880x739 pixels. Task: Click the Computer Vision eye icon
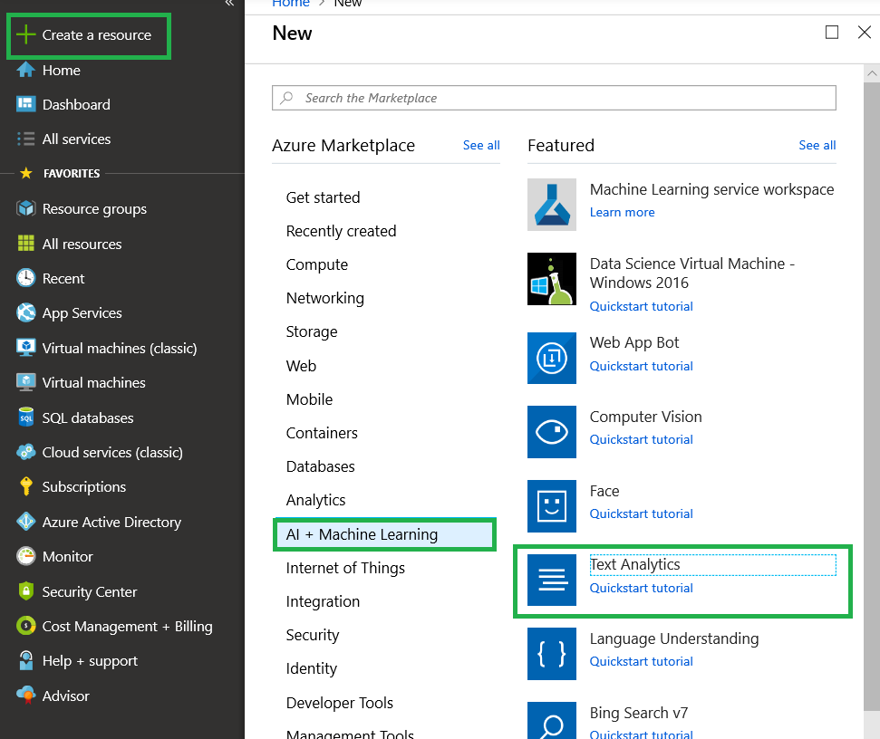tap(552, 432)
